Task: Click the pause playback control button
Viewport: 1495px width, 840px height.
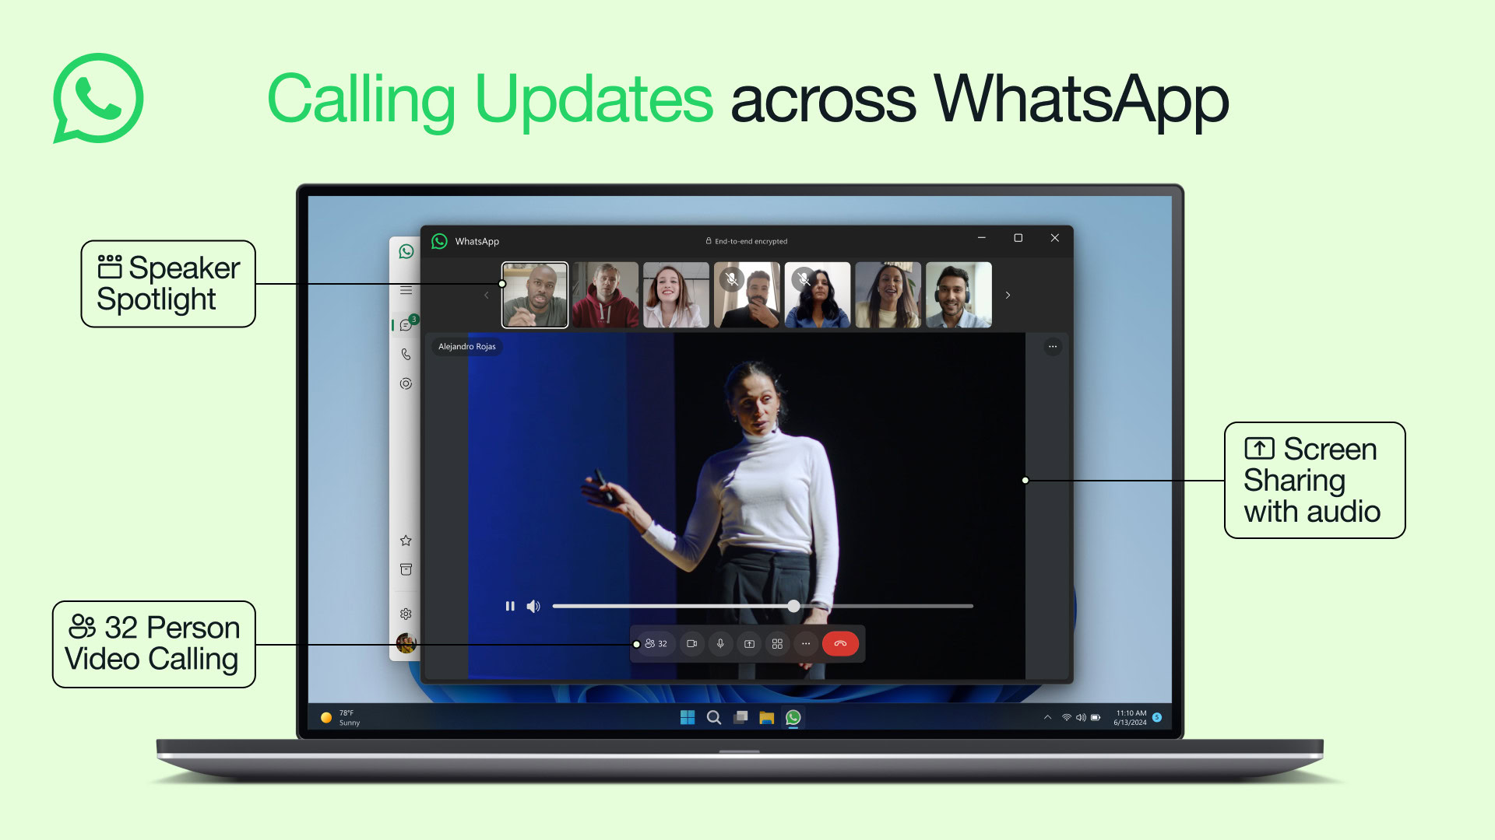Action: [x=510, y=605]
